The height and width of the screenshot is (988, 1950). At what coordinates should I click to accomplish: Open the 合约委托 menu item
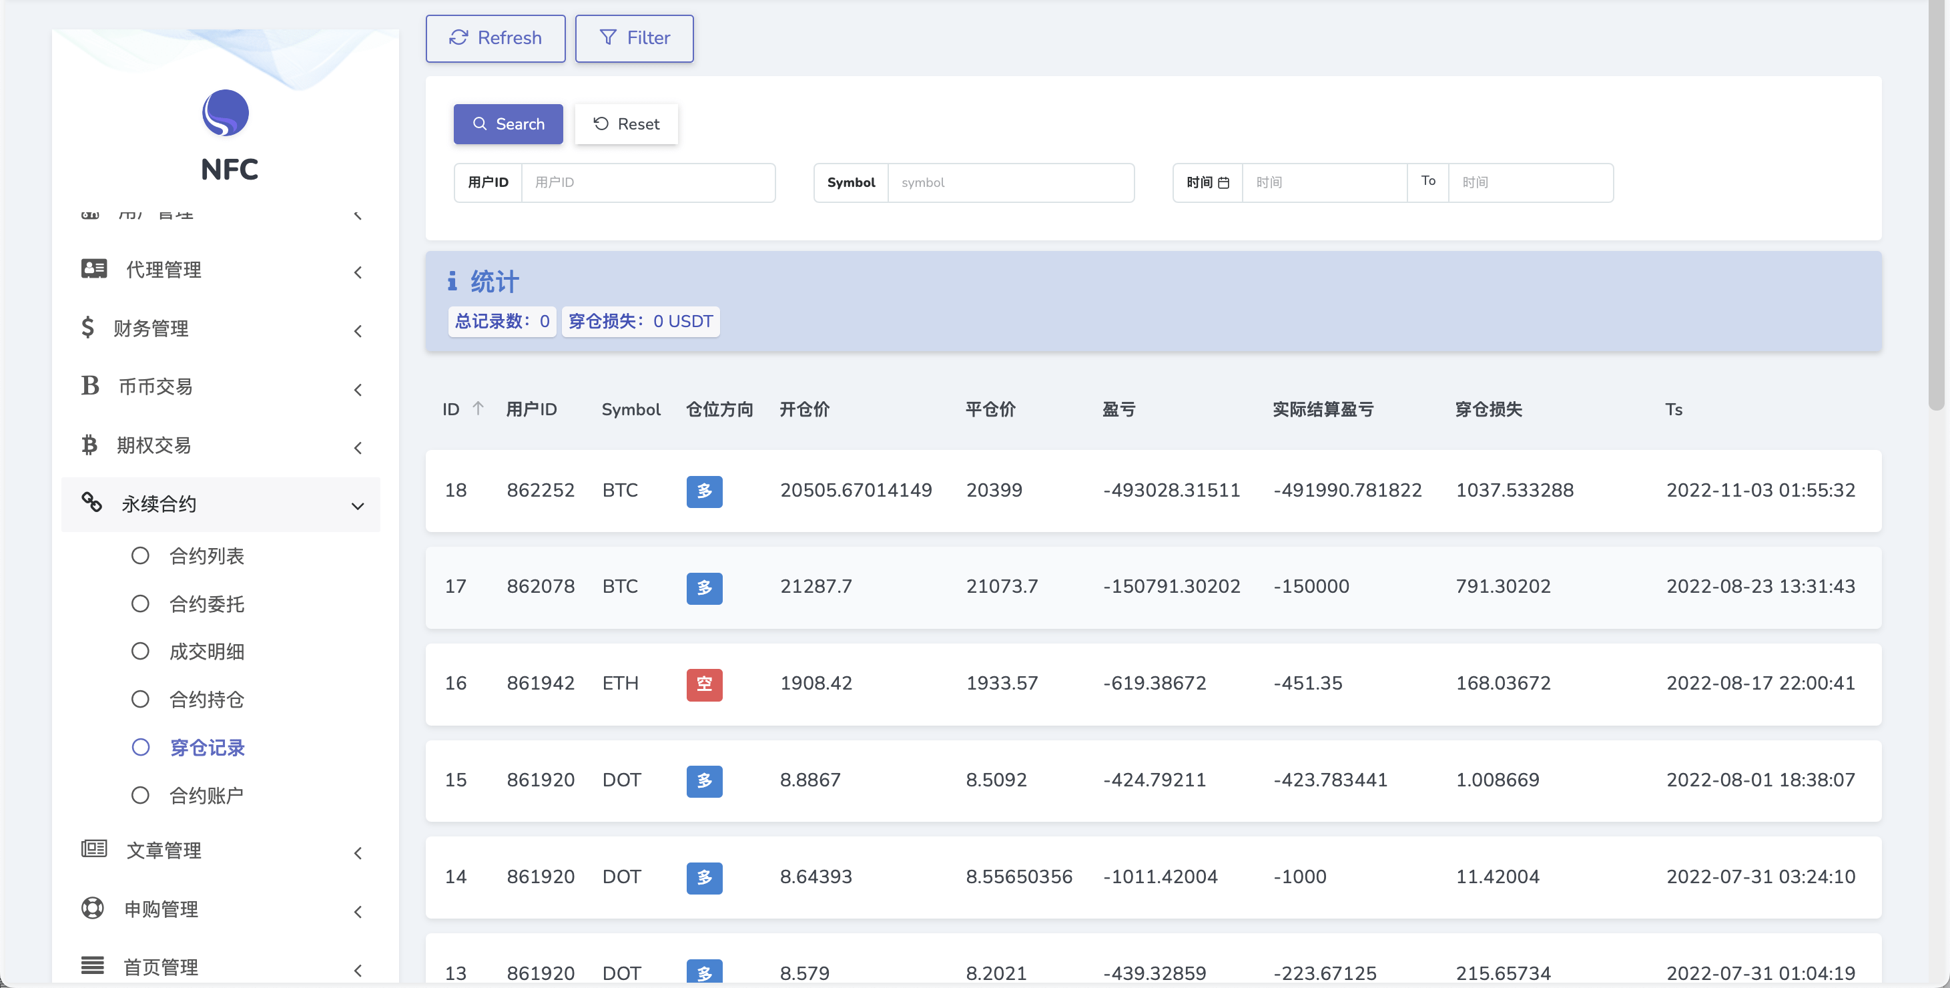(206, 603)
